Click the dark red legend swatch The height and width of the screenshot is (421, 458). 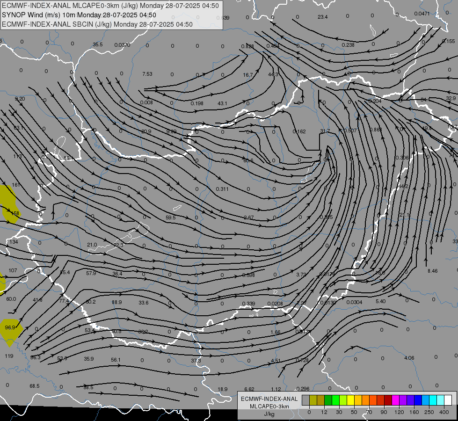pos(388,400)
